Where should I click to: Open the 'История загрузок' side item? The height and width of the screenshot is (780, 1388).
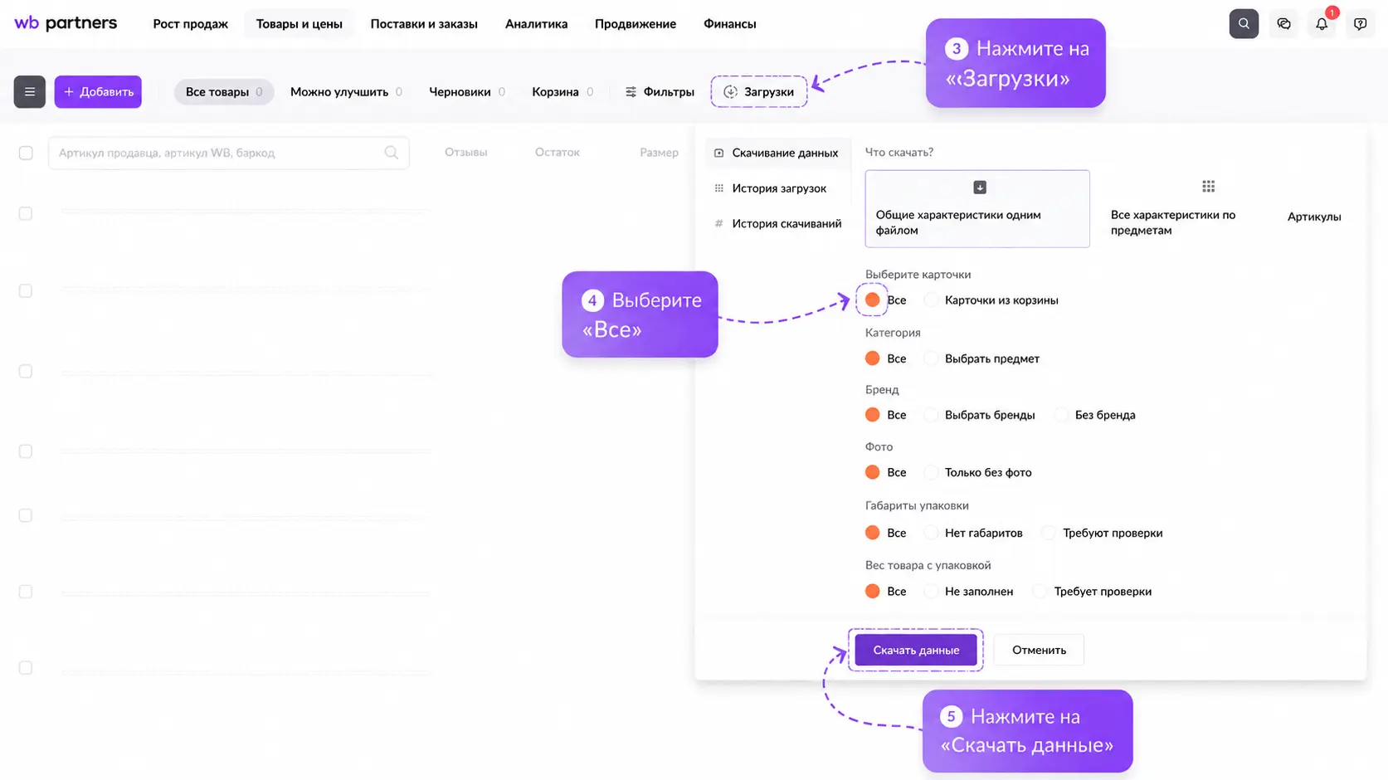(771, 188)
